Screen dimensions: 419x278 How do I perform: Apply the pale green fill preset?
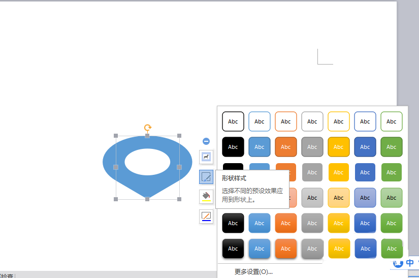392,198
